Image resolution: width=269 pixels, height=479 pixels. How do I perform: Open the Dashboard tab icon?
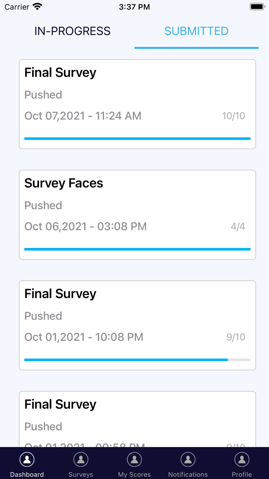click(27, 459)
